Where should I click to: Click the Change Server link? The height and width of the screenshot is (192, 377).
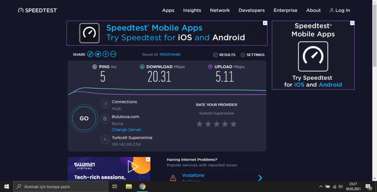(127, 130)
